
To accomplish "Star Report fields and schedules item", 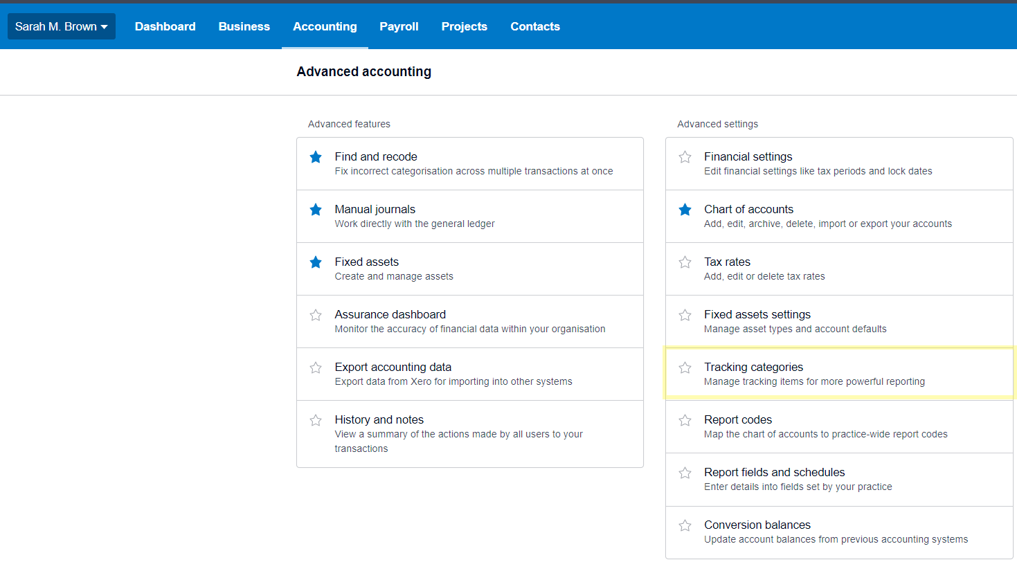I will pyautogui.click(x=685, y=473).
